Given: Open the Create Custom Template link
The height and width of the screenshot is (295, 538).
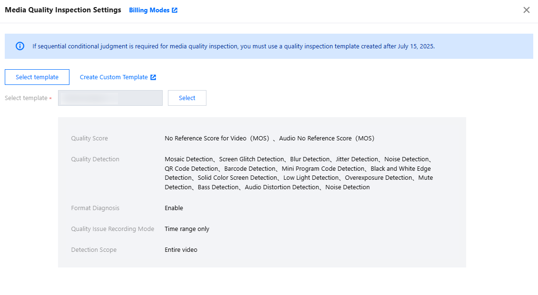Looking at the screenshot, I should pos(114,77).
